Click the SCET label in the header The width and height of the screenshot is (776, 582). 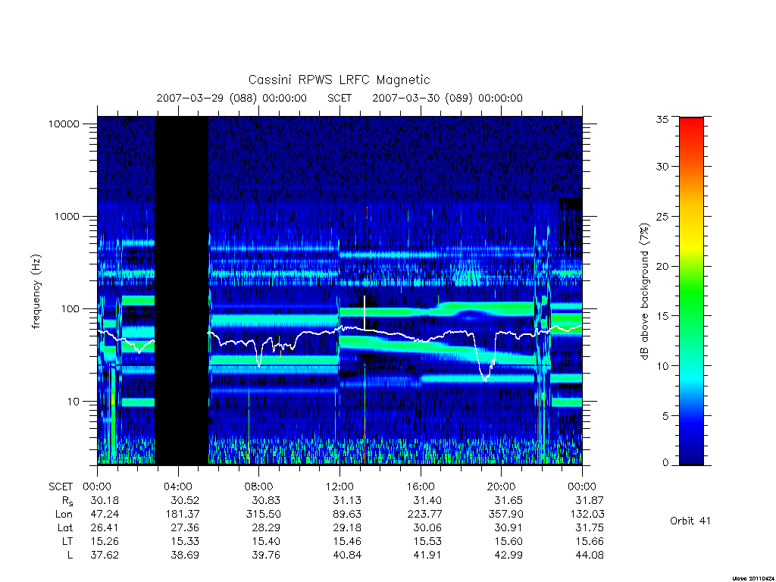click(339, 98)
